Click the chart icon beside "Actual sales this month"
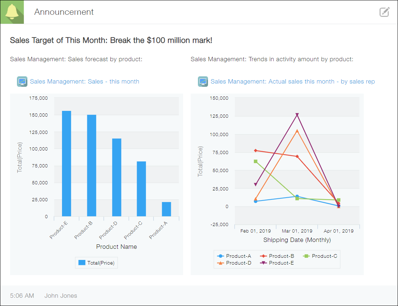398x306 pixels. (x=203, y=82)
